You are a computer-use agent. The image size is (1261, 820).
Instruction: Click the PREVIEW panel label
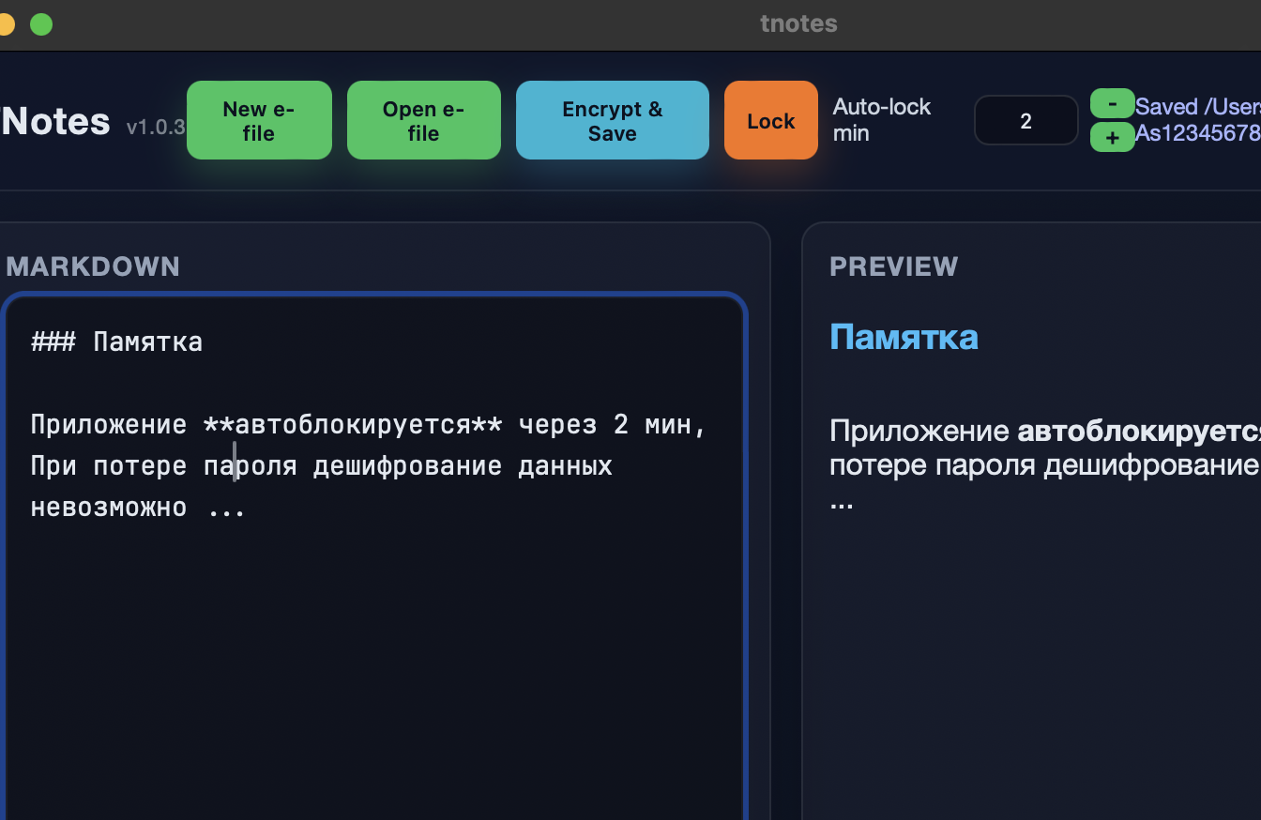tap(894, 266)
